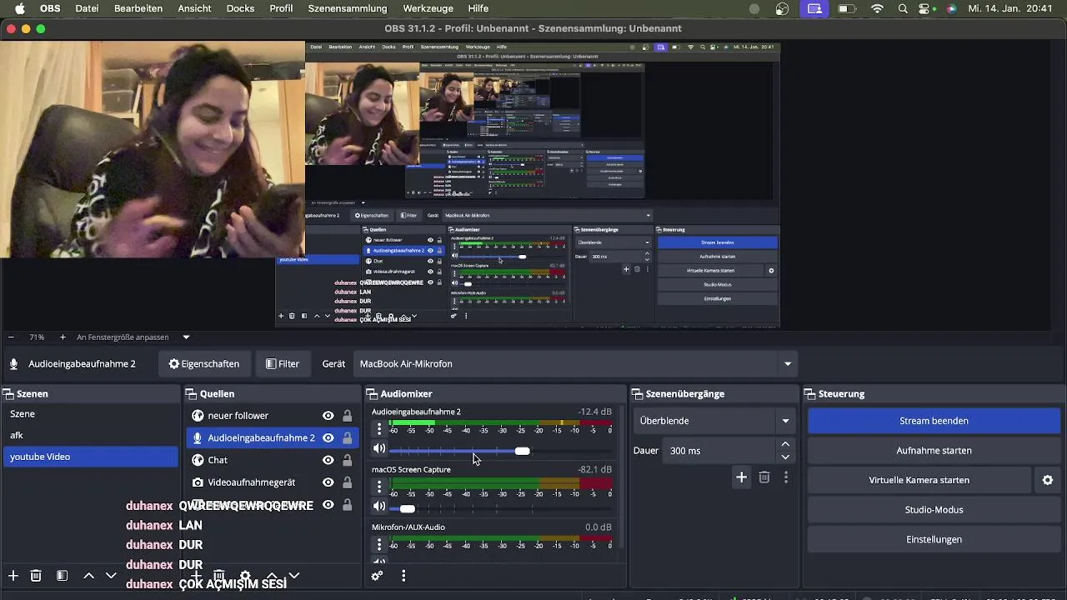Open Eigenschaften of selected source
This screenshot has width=1067, height=600.
[x=204, y=364]
